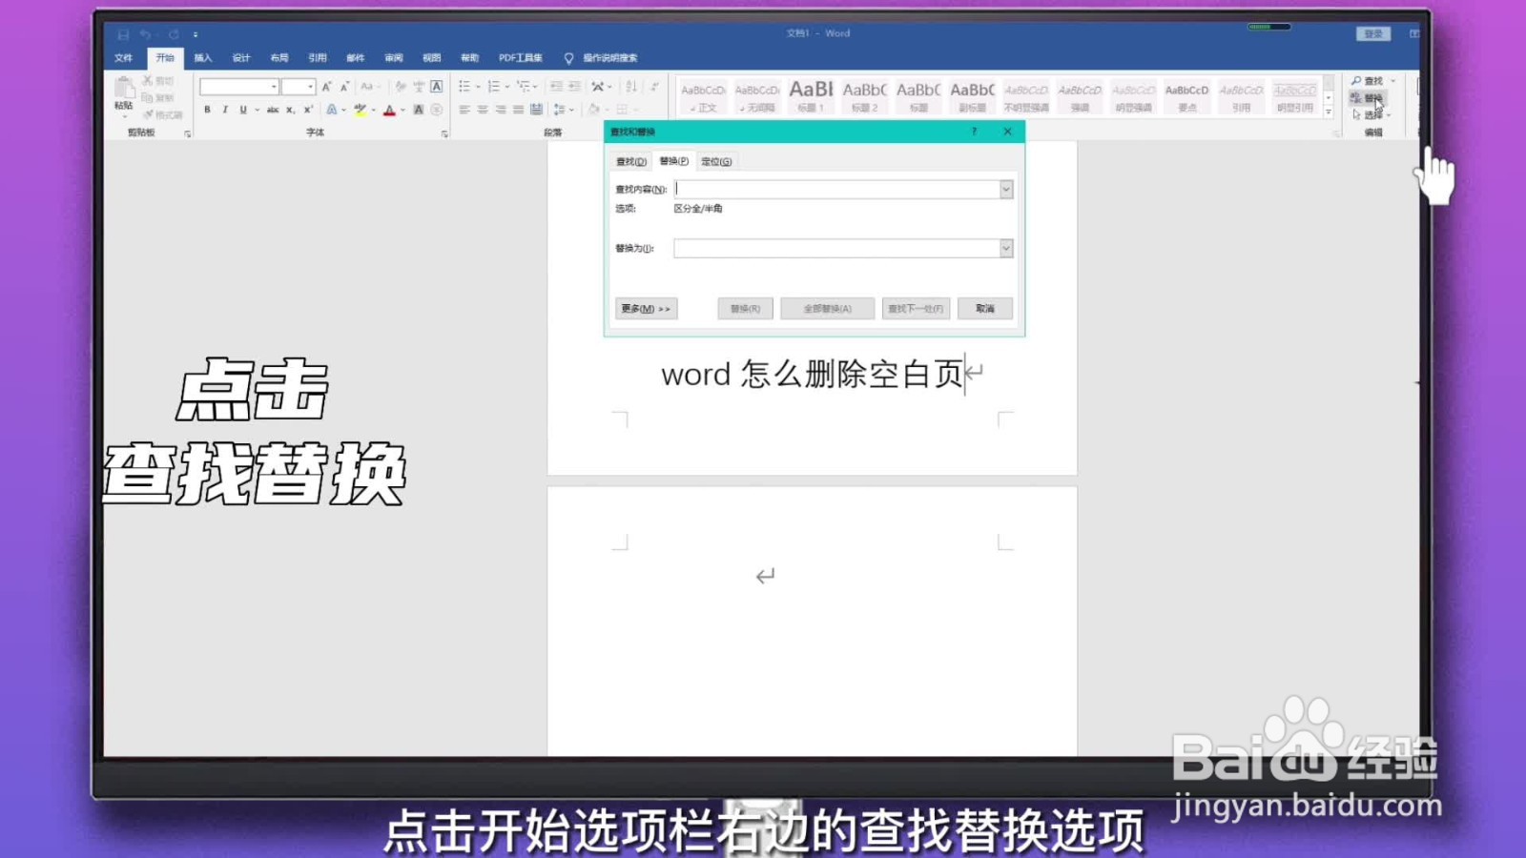Open the font size dropdown
The height and width of the screenshot is (858, 1526).
[310, 86]
